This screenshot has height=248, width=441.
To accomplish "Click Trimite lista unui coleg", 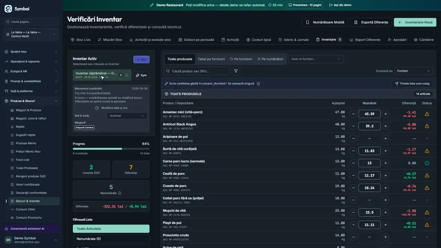I will click(x=412, y=84).
